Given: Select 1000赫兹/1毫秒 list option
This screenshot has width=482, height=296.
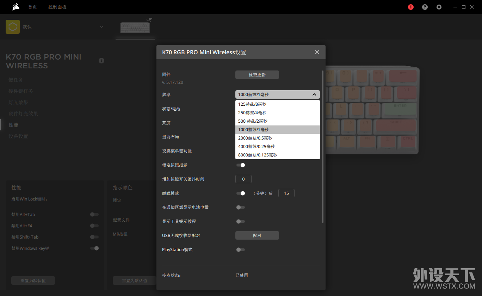Looking at the screenshot, I should 278,130.
